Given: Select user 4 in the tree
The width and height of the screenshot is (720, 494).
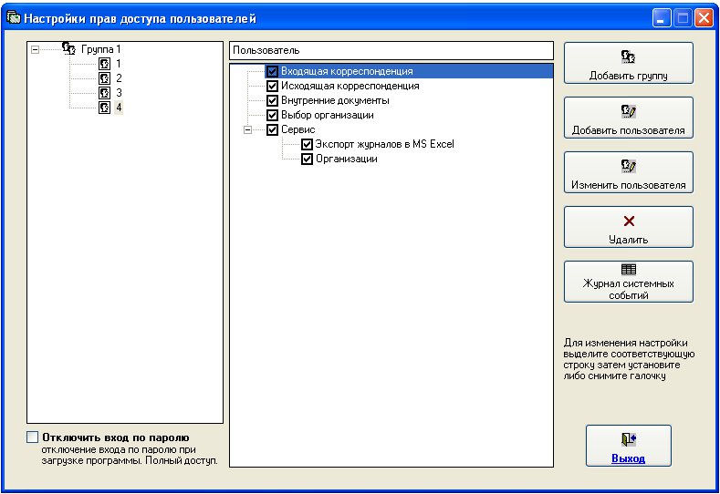Looking at the screenshot, I should coord(119,108).
